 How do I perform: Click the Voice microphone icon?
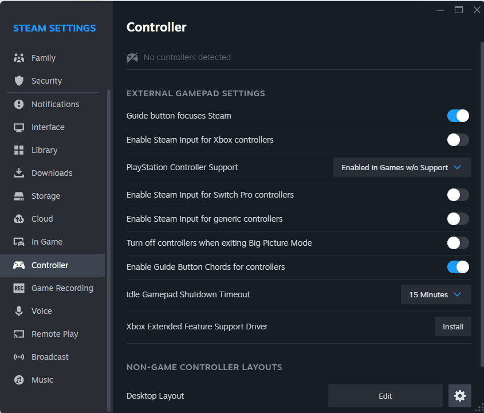[x=19, y=311]
